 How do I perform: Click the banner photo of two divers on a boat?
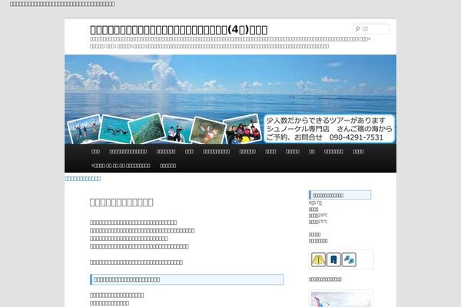177,129
